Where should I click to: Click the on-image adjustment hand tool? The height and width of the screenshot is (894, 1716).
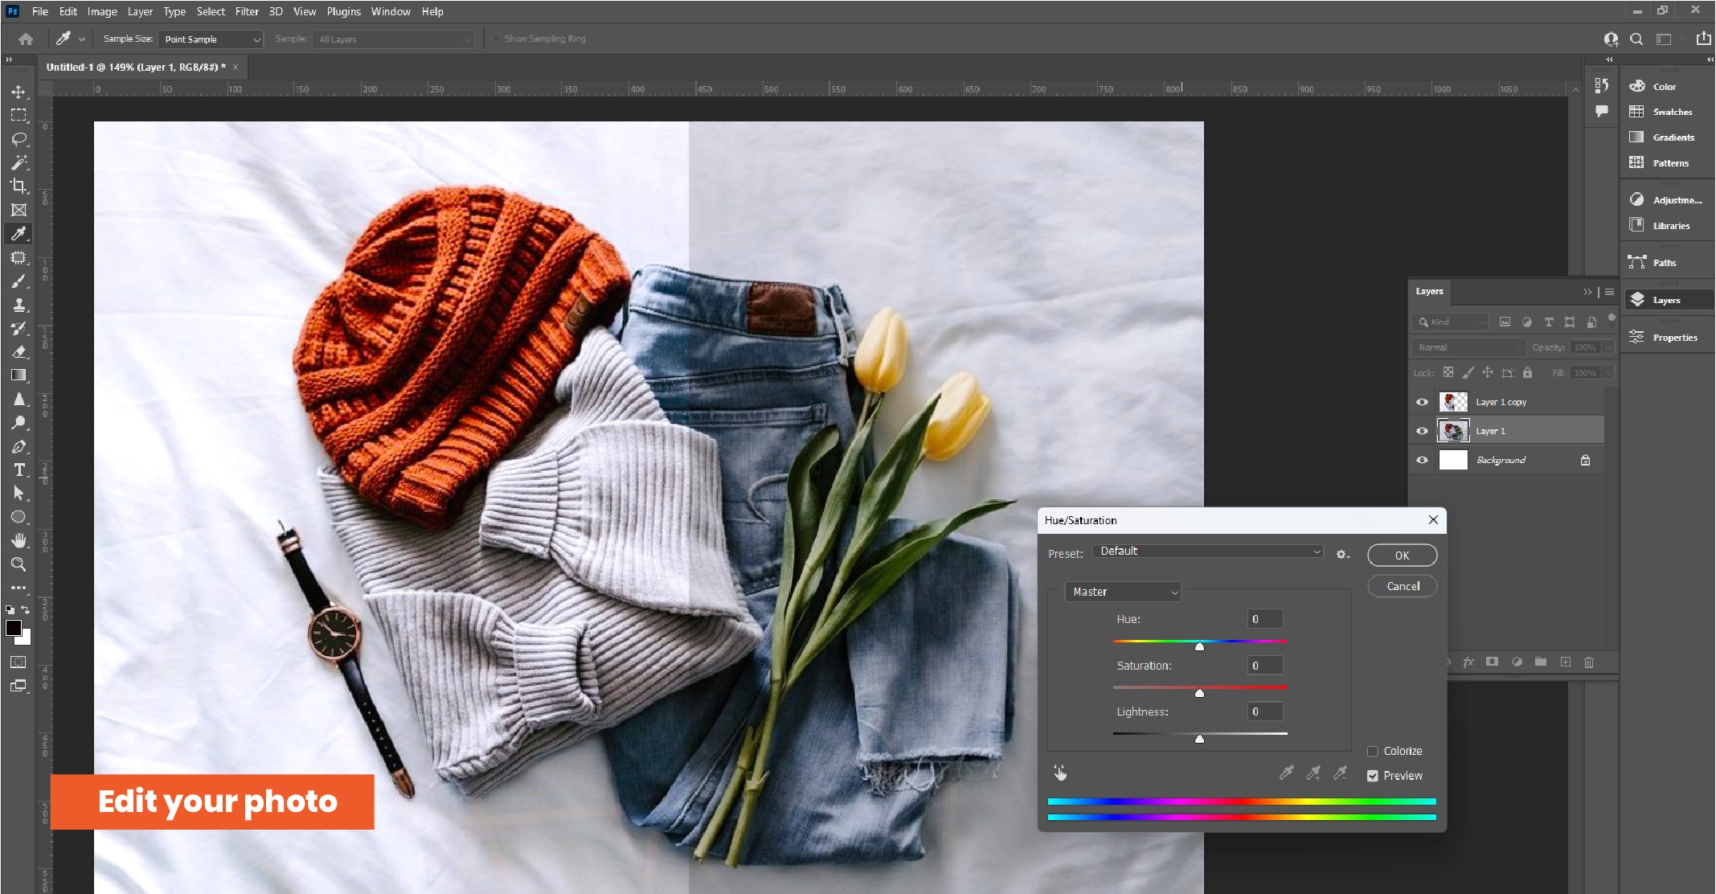tap(1060, 773)
